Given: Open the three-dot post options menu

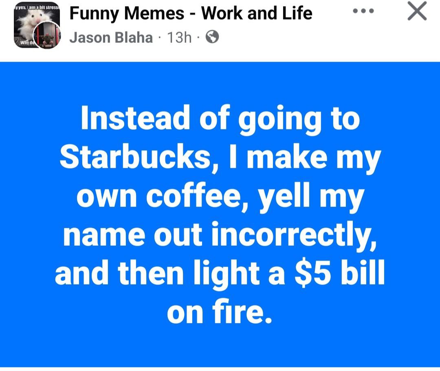Looking at the screenshot, I should tap(363, 11).
